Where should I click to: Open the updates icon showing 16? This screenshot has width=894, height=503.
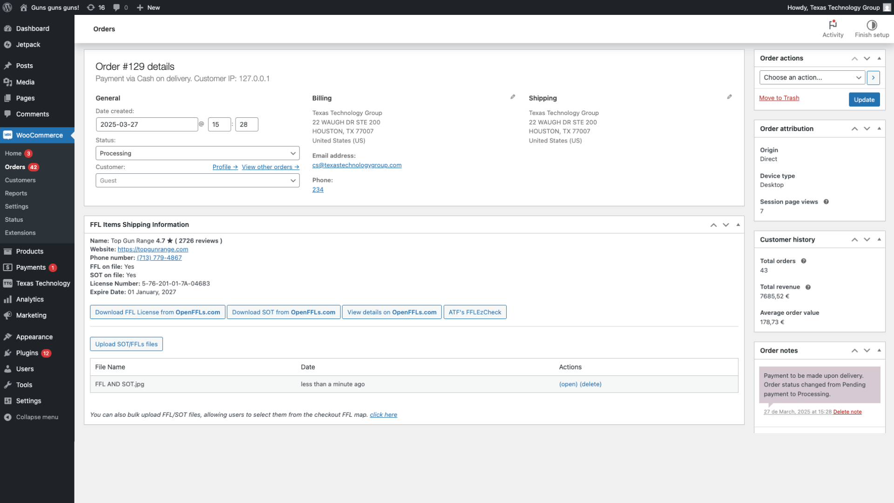[91, 7]
